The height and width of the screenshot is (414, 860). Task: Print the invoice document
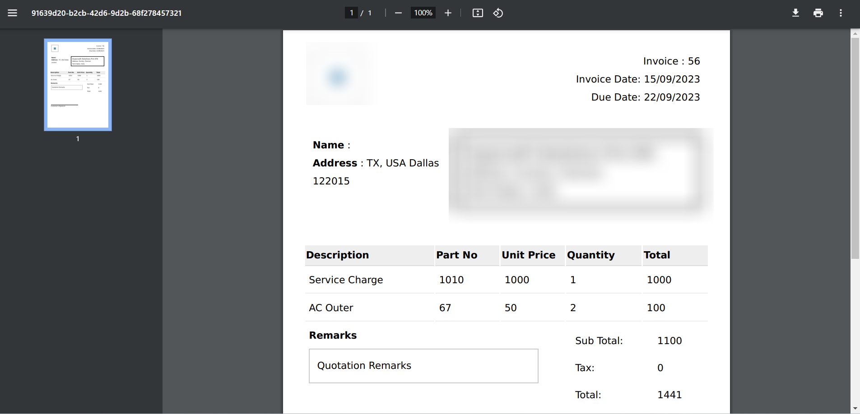click(818, 13)
